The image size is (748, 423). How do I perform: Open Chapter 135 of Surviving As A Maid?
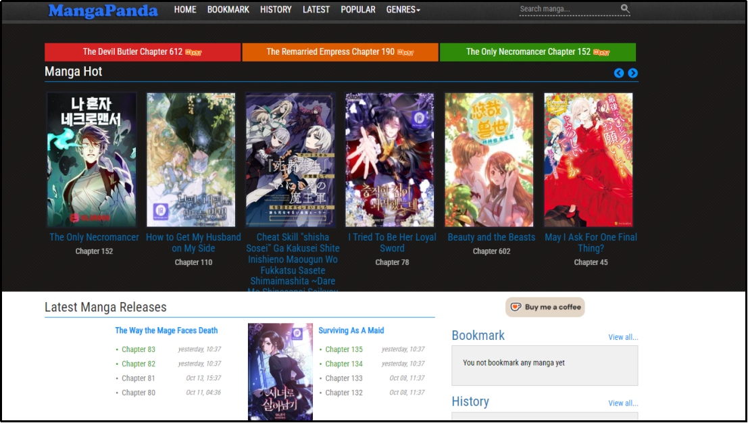click(343, 349)
